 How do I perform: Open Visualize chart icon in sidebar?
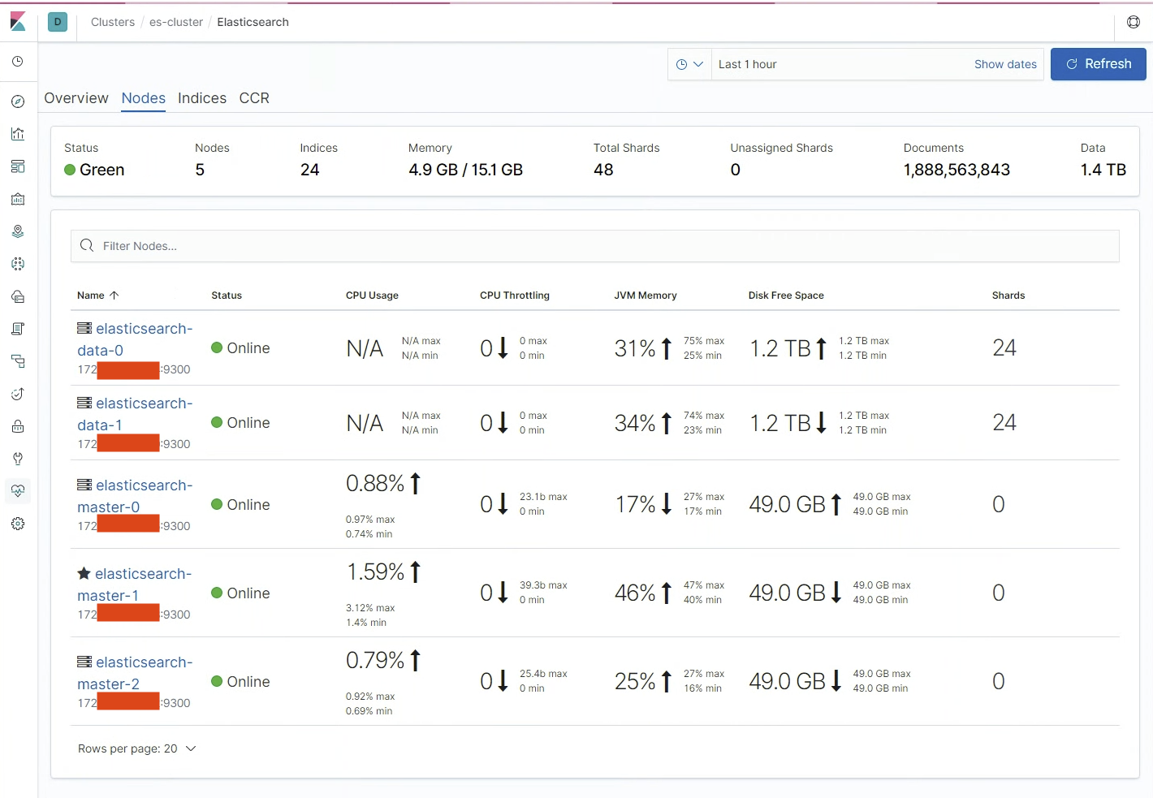(x=18, y=134)
